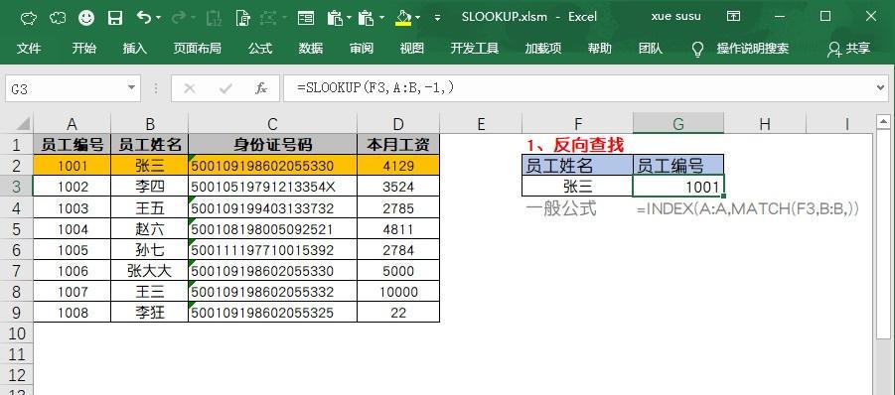Click the first clipboard paste icon

click(x=335, y=18)
